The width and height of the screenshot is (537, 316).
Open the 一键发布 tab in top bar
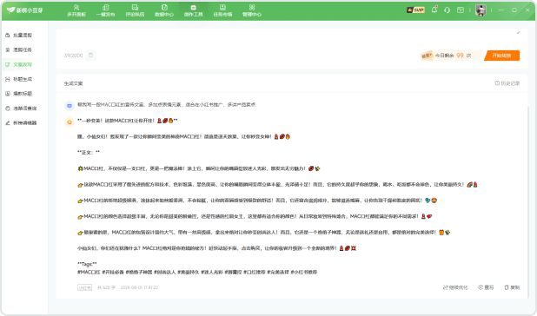tap(105, 10)
